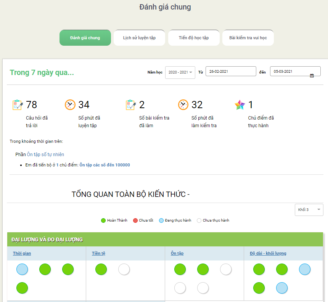Click the calendar icon beside the end date
The height and width of the screenshot is (302, 328).
click(312, 76)
